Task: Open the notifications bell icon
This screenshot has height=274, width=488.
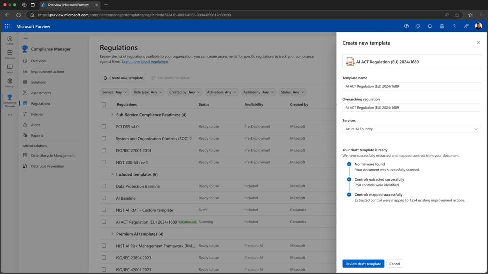Action: 430,26
